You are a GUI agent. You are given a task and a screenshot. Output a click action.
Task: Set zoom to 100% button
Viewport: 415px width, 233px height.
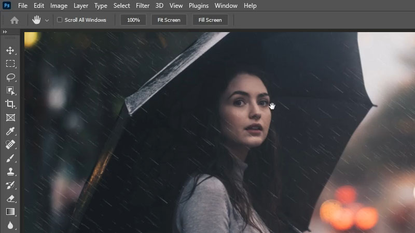pos(133,20)
